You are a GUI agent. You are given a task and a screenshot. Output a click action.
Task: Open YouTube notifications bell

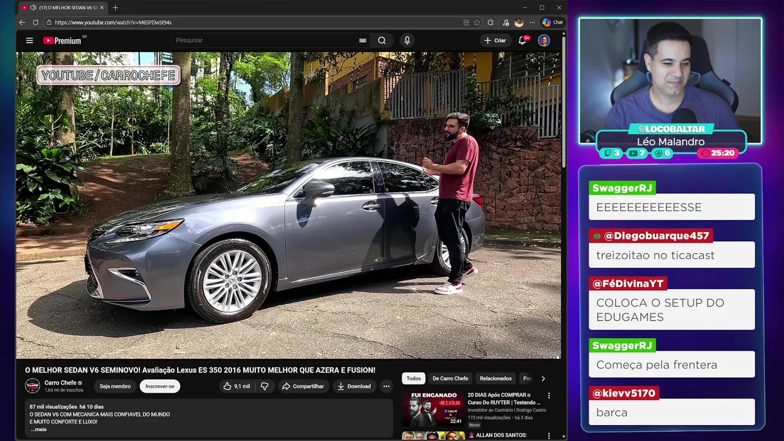coord(522,40)
